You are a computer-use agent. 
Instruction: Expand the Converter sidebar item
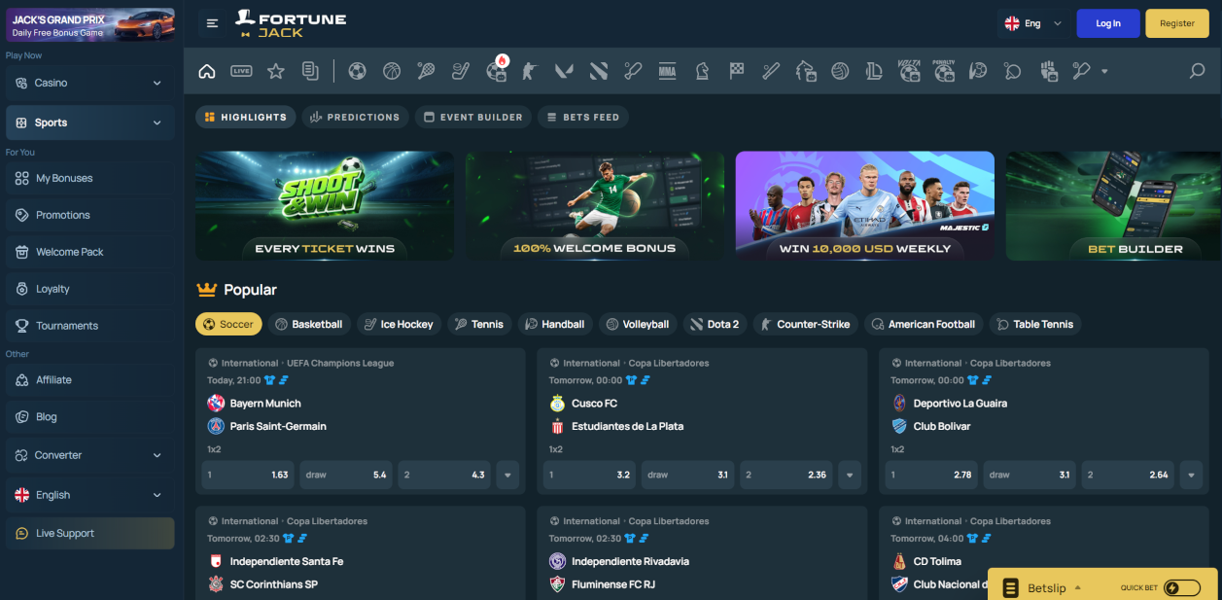90,455
